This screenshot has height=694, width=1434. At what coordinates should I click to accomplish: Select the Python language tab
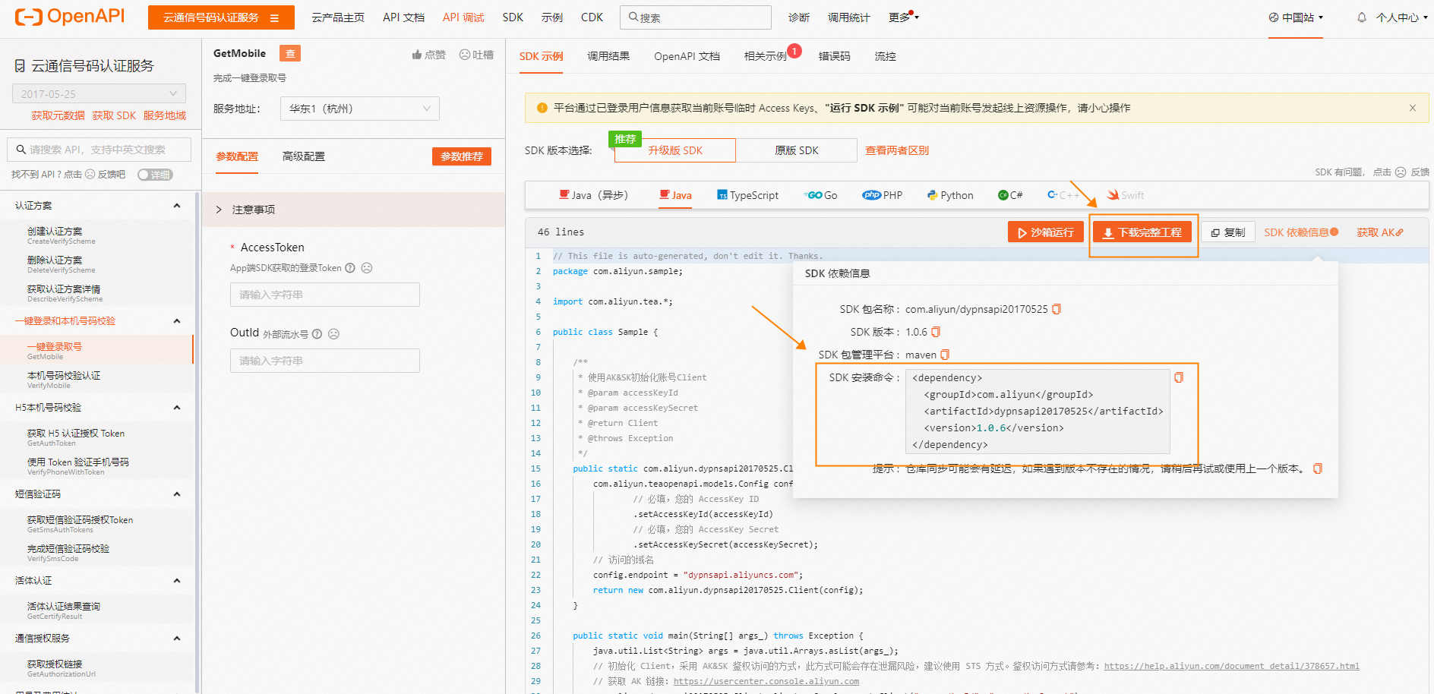(950, 195)
